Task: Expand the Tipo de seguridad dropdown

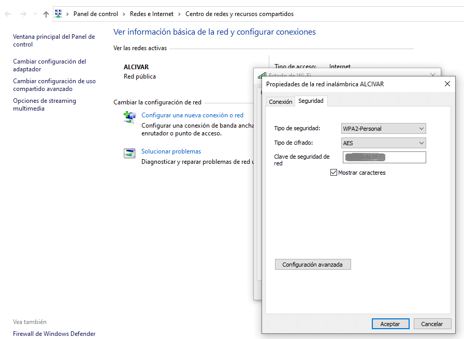Action: (x=384, y=129)
